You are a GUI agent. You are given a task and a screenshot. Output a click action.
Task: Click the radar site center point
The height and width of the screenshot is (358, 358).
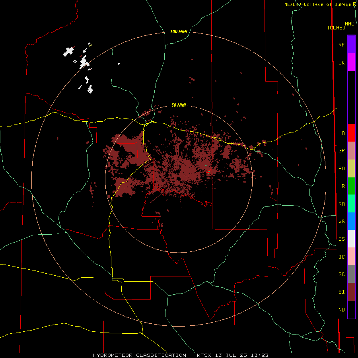click(x=178, y=179)
